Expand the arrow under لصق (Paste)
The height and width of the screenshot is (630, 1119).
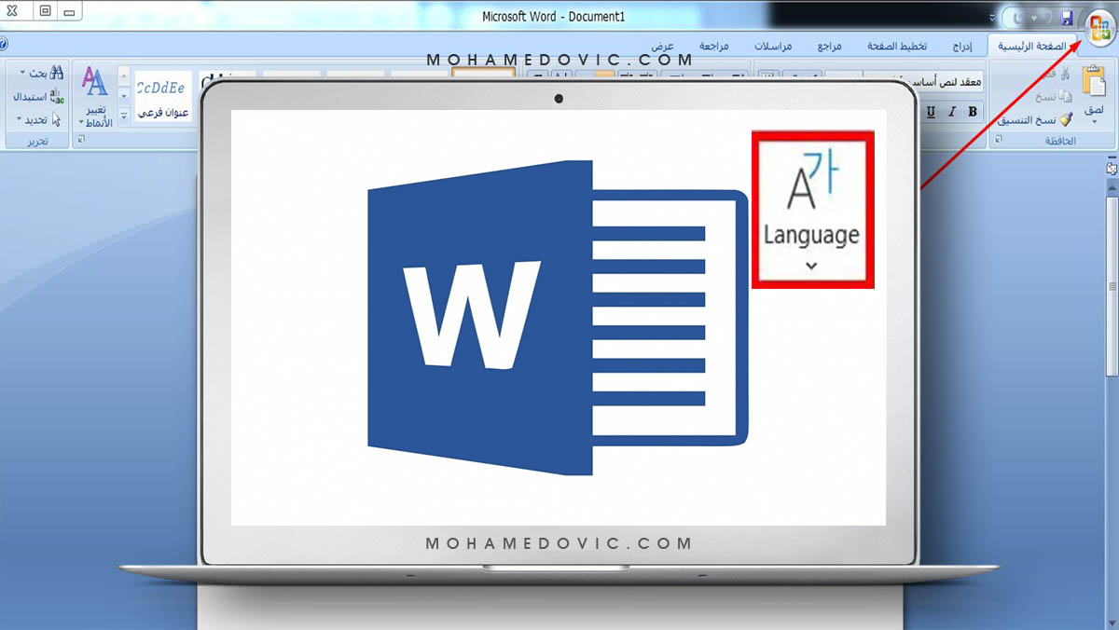click(x=1094, y=120)
